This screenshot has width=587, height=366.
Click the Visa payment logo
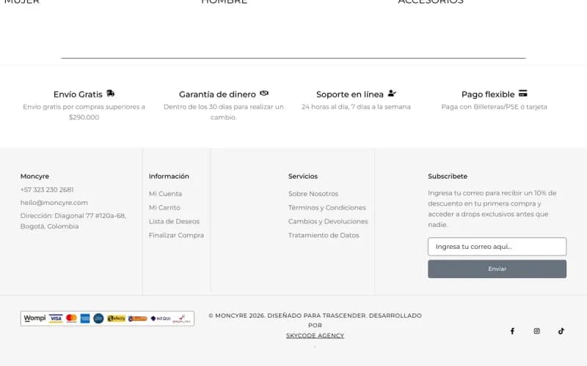pos(56,318)
